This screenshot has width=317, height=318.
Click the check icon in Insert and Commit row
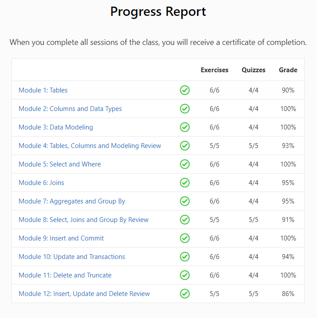coord(185,238)
